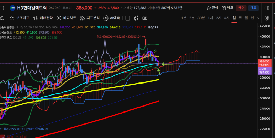Click stock code 267260
The width and height of the screenshot is (275, 138).
click(54, 8)
